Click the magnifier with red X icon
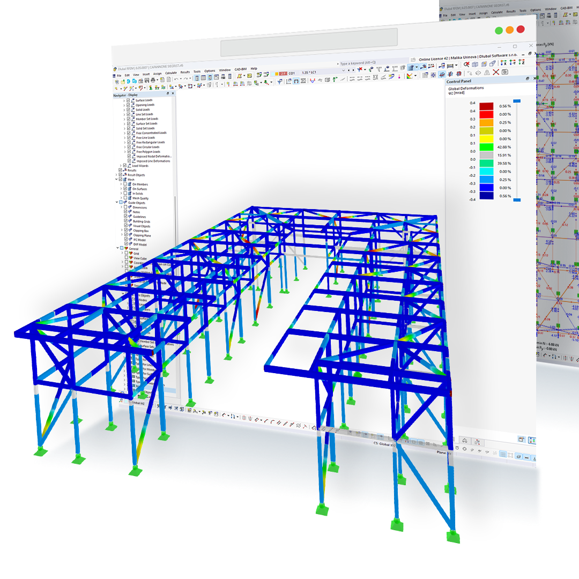579x579 pixels. pyautogui.click(x=466, y=64)
